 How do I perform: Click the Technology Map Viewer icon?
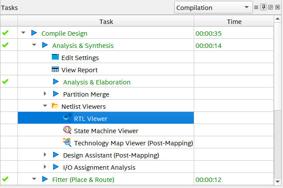(x=67, y=143)
